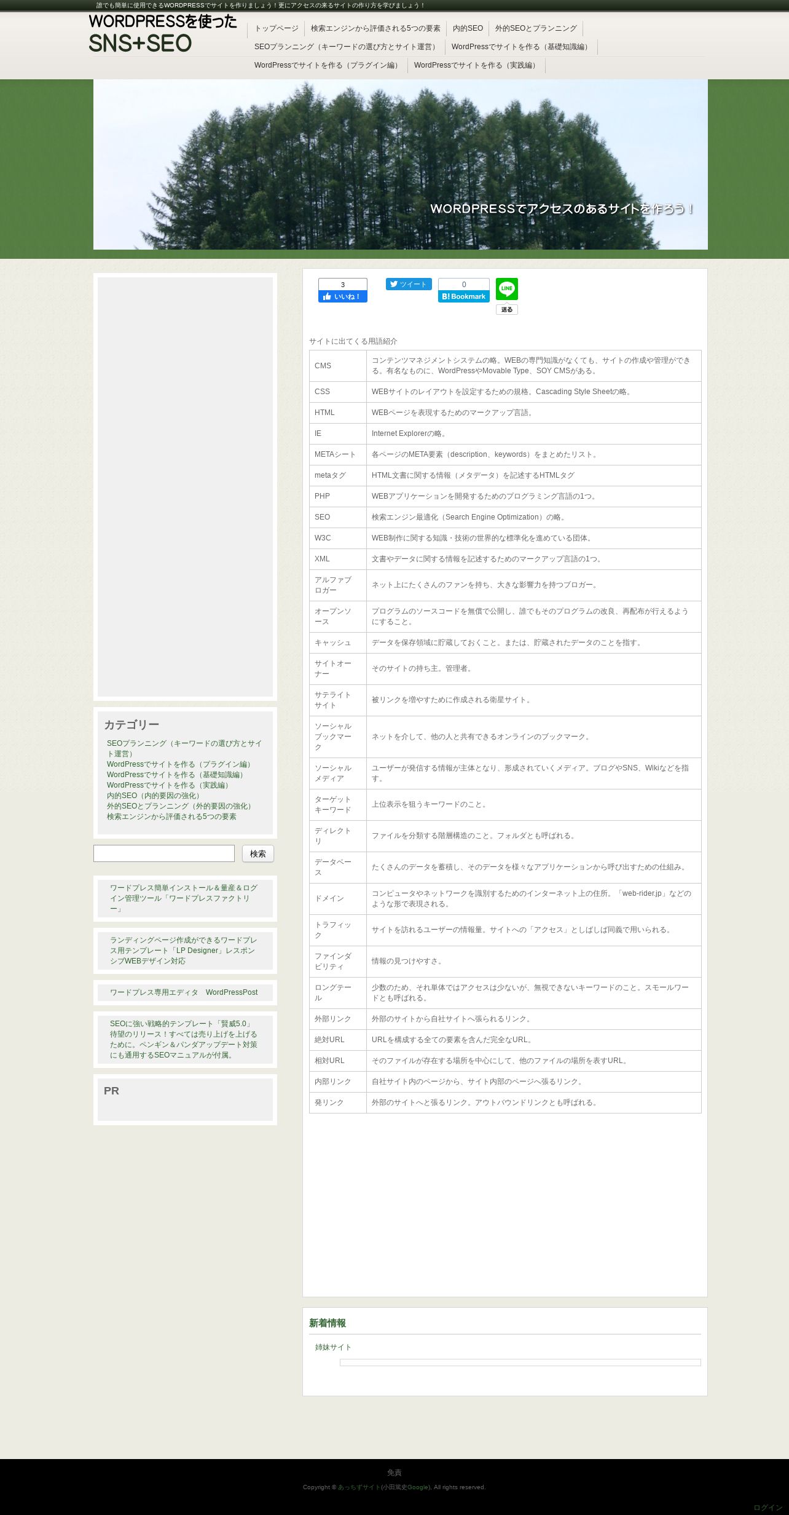Screen dimensions: 789x1515
Task: Click the METAシート term cell
Action: pyautogui.click(x=338, y=454)
